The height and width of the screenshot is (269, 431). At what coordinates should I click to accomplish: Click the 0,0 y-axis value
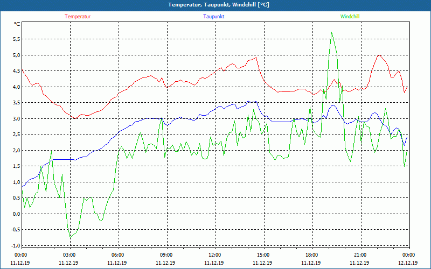(x=17, y=214)
